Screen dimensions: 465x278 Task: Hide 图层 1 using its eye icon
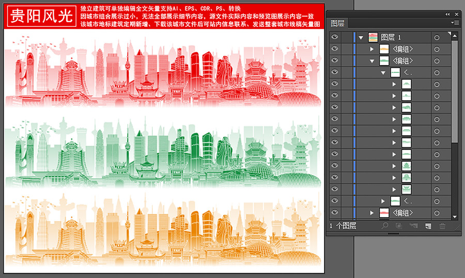pos(335,37)
